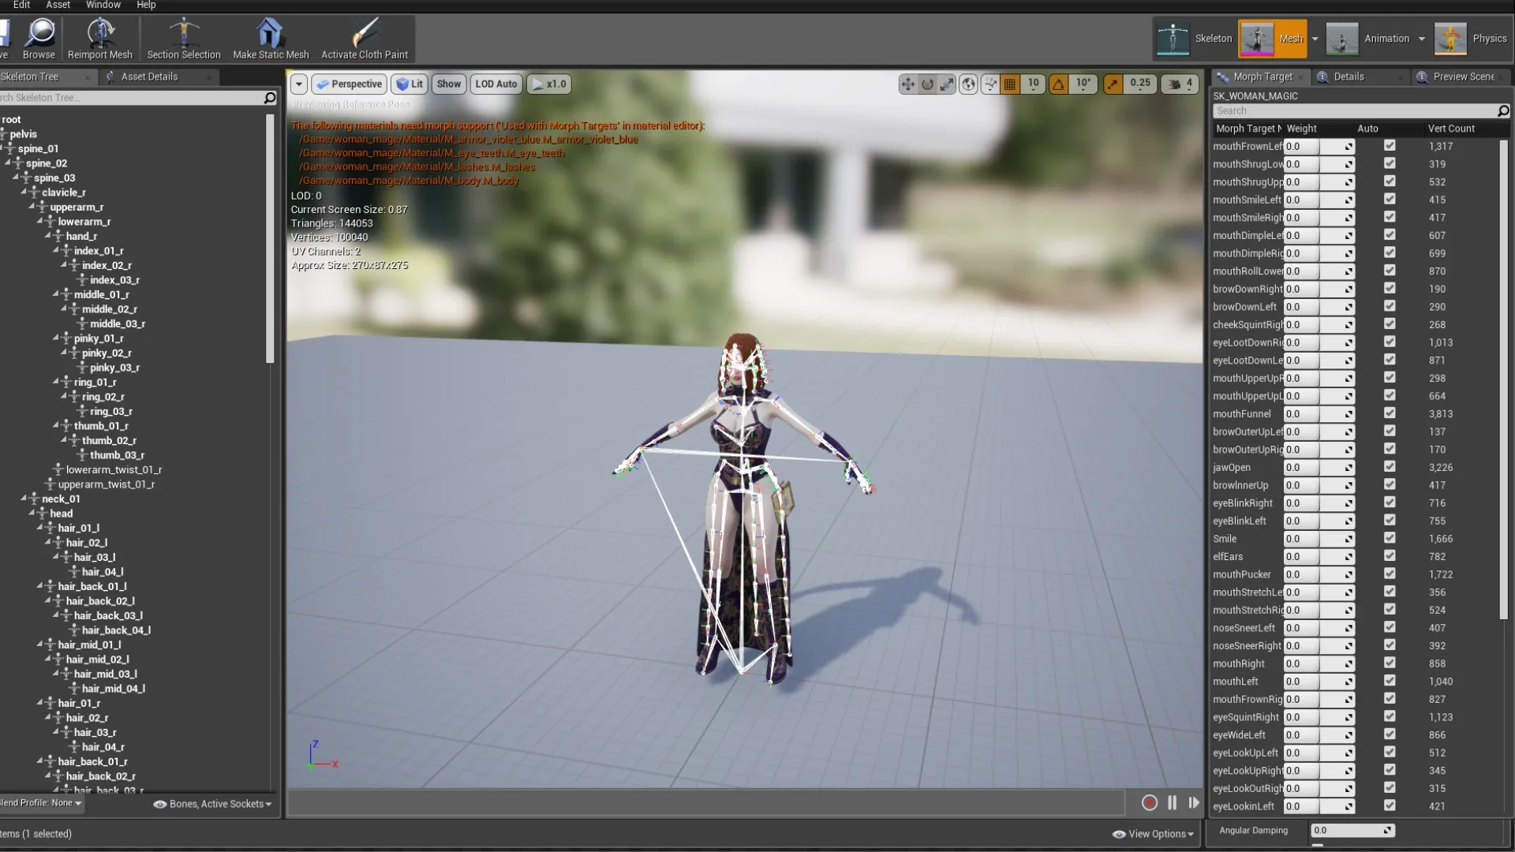The image size is (1515, 852).
Task: Open rotation snap angle 10° dropdown
Action: click(x=1083, y=83)
